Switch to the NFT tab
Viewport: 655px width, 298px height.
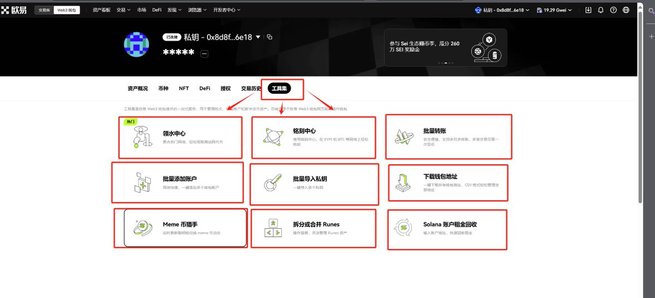(x=184, y=88)
